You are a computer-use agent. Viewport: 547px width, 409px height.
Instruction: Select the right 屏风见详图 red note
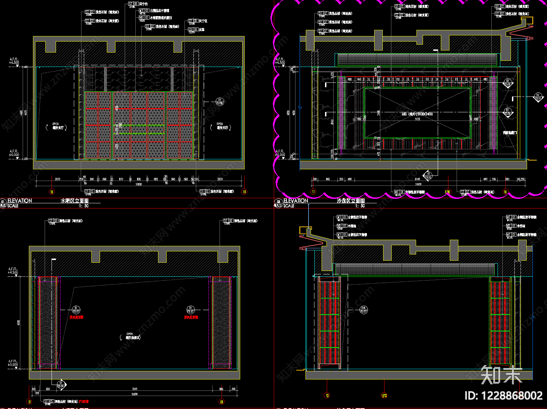tap(191, 318)
